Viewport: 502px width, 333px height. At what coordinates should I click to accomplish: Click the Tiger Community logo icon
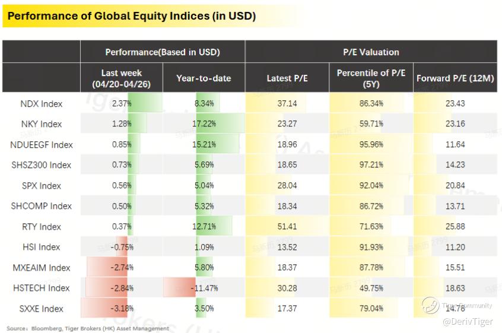[430, 305]
